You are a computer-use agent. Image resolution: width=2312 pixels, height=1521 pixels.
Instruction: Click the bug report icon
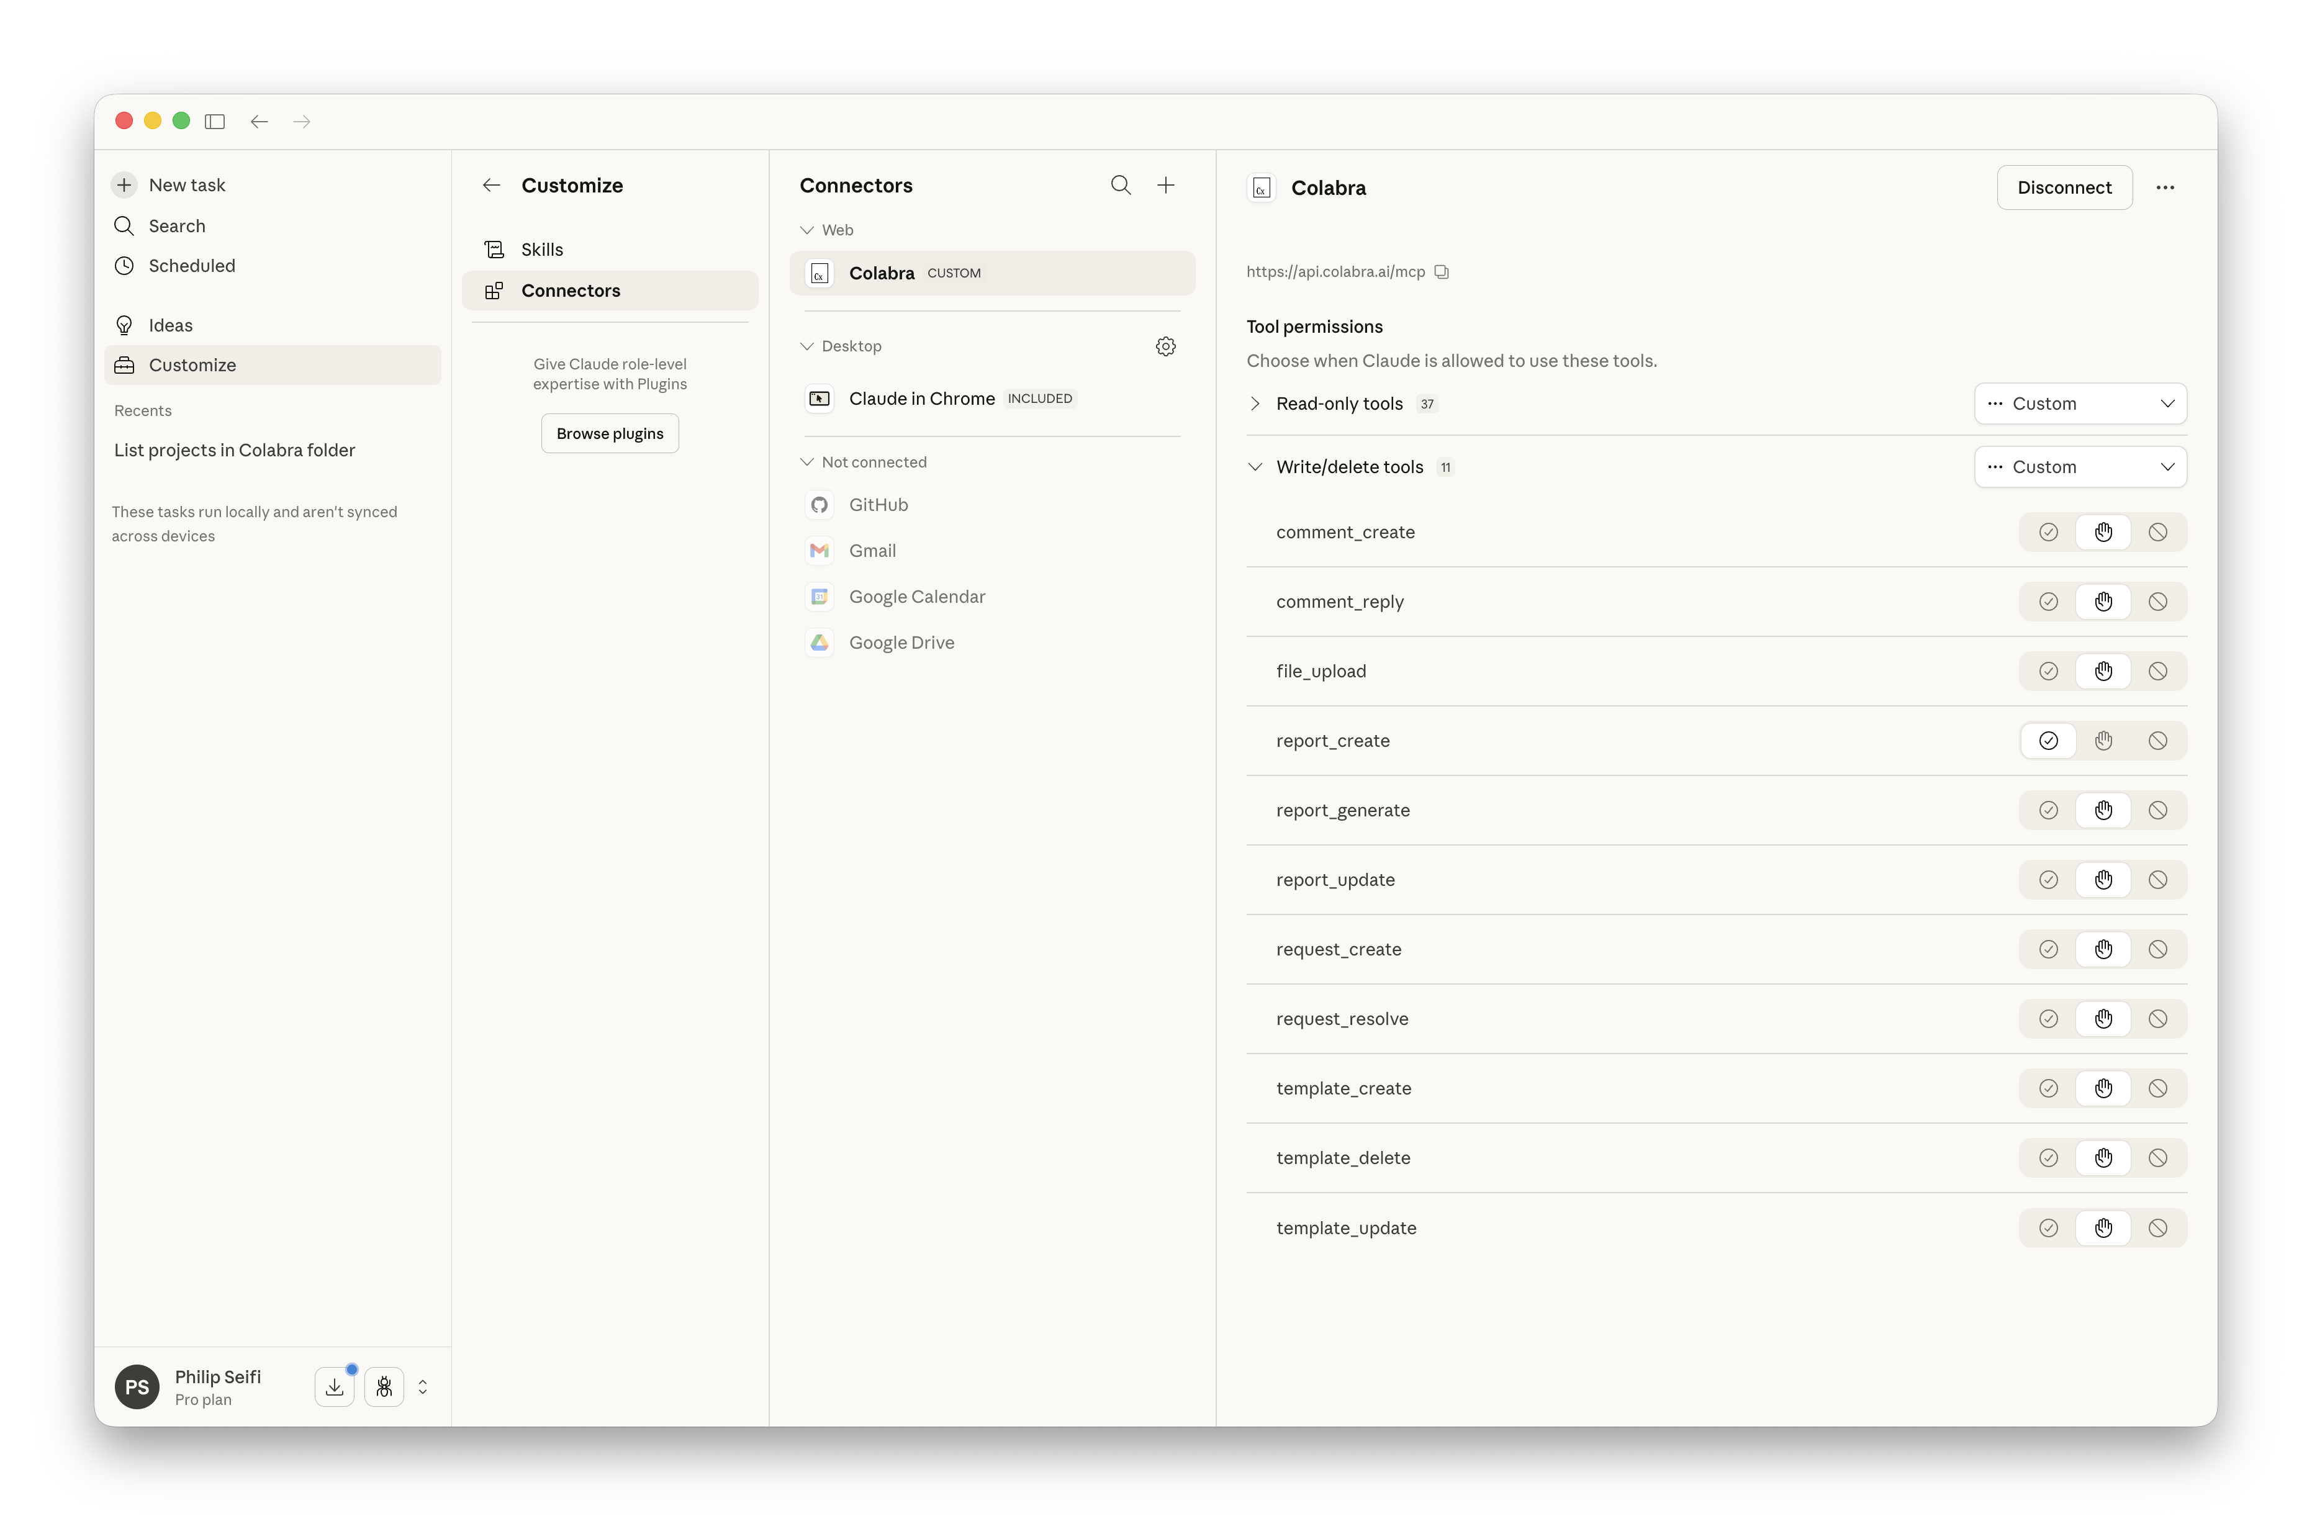(x=385, y=1386)
